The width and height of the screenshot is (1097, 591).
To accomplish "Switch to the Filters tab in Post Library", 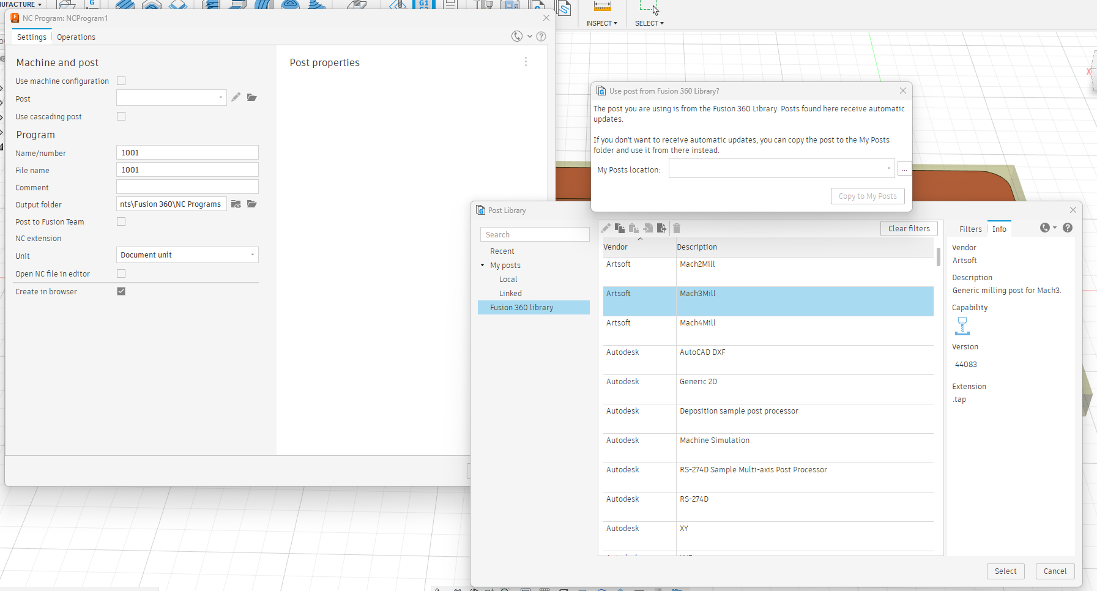I will [x=970, y=229].
